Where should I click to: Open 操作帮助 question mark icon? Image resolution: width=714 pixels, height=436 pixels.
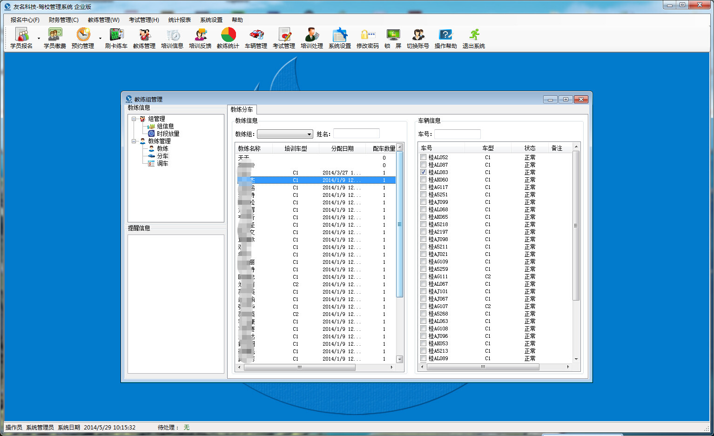tap(446, 38)
